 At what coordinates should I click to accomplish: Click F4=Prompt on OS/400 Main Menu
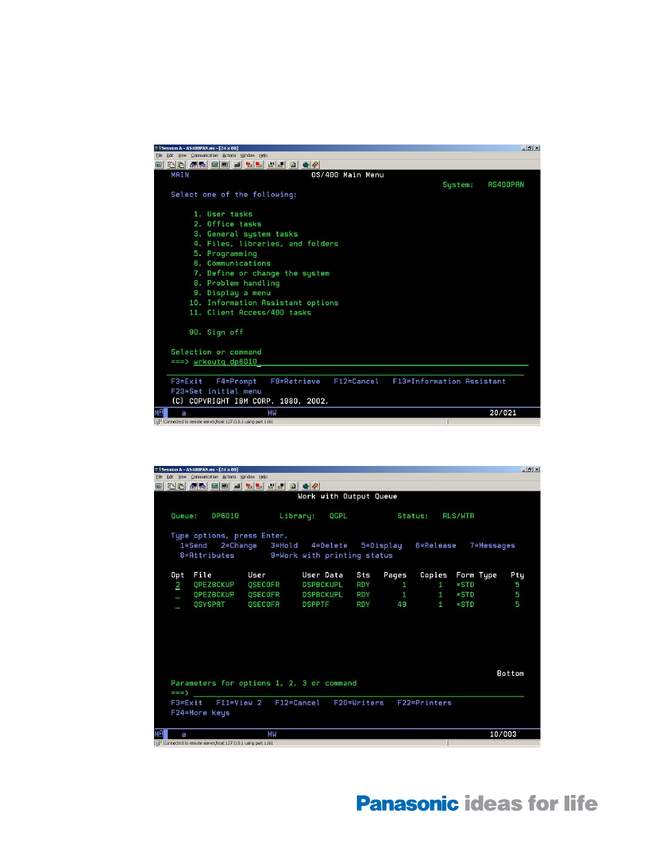click(x=237, y=381)
